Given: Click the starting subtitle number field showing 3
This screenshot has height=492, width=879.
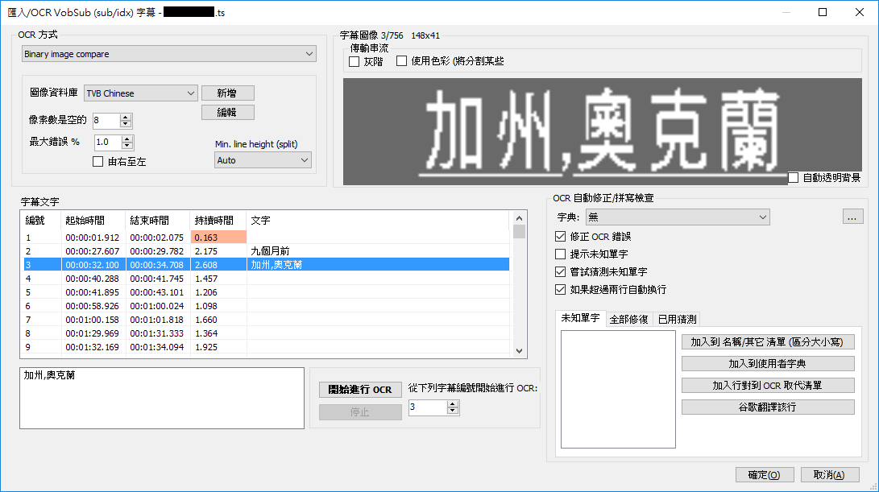Looking at the screenshot, I should pos(428,407).
